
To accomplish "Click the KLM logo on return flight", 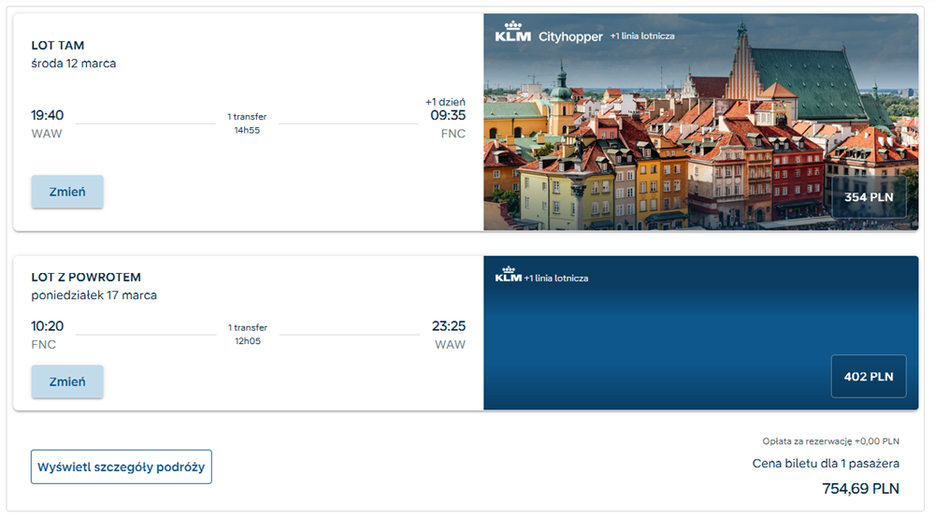I will coord(508,275).
